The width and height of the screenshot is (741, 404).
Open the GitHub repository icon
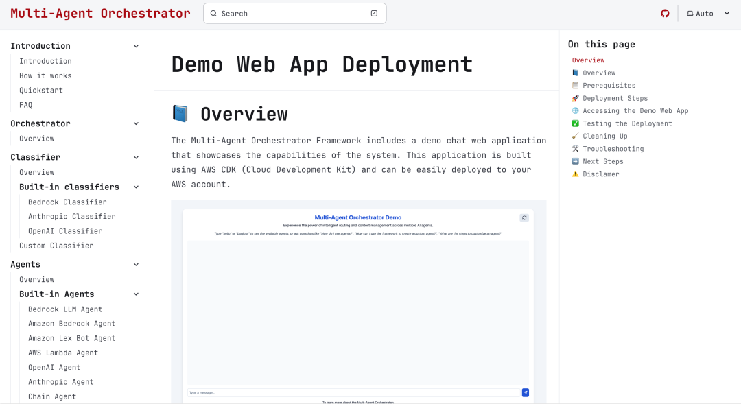point(665,13)
